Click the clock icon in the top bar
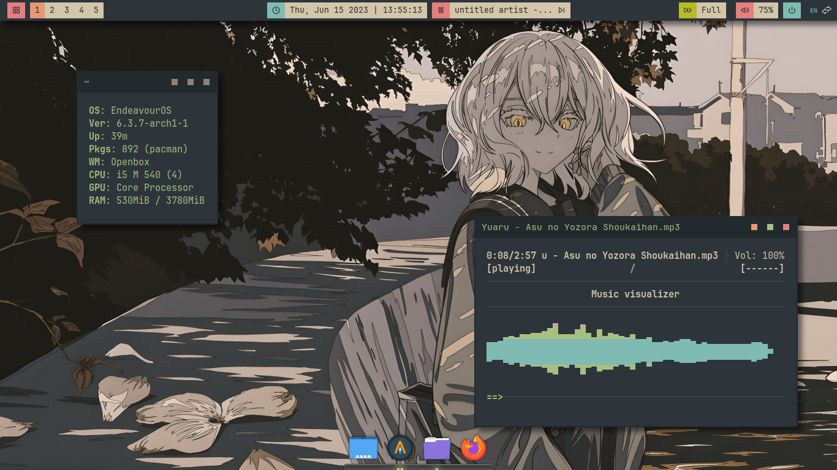The height and width of the screenshot is (470, 837). 276,10
